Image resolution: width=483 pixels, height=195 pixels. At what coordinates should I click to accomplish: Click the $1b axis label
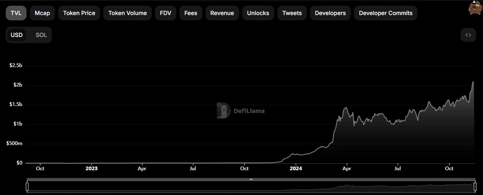(x=18, y=124)
